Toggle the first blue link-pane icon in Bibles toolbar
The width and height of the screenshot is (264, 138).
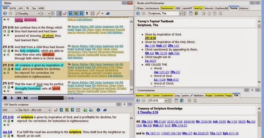70,13
